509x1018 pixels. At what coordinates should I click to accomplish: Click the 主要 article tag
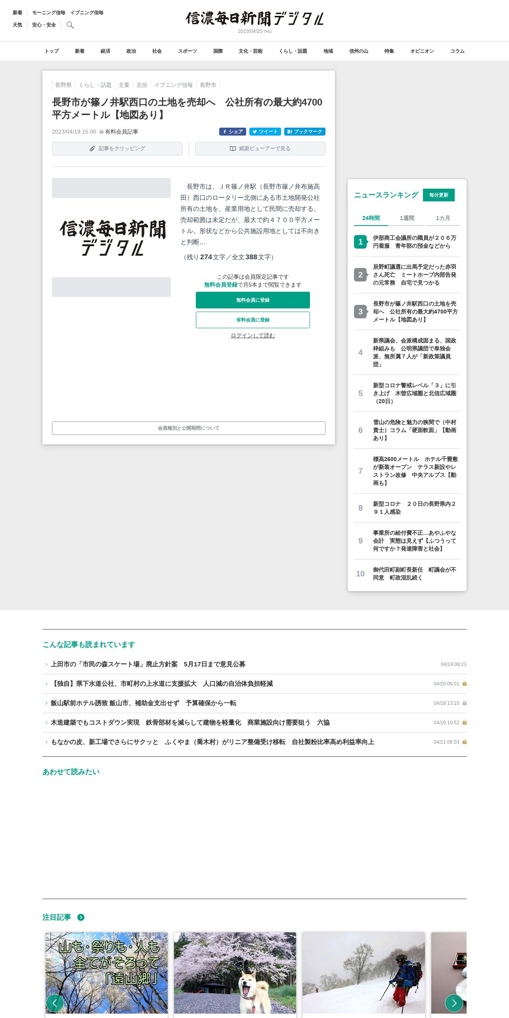click(124, 85)
